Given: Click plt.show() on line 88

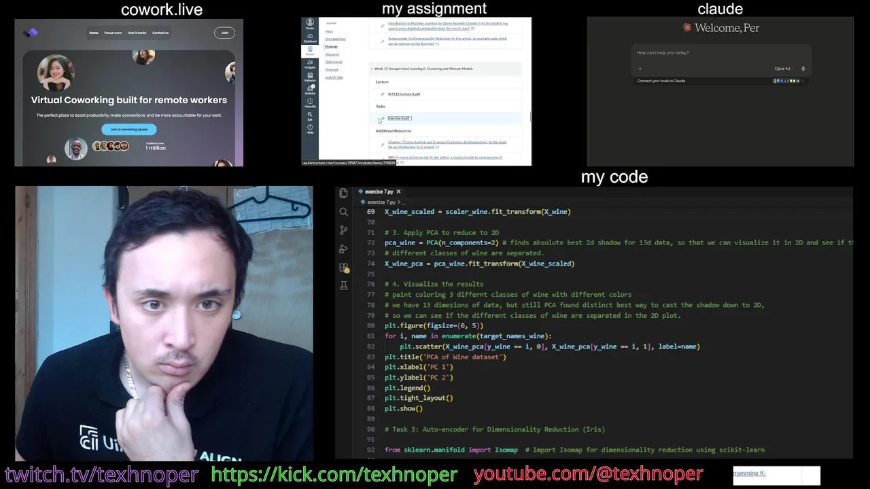Looking at the screenshot, I should point(404,409).
